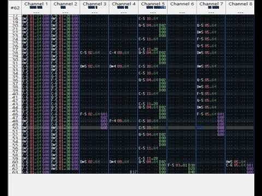Click the Channel 5 header
Image resolution: width=262 pixels, height=196 pixels.
(153, 7)
